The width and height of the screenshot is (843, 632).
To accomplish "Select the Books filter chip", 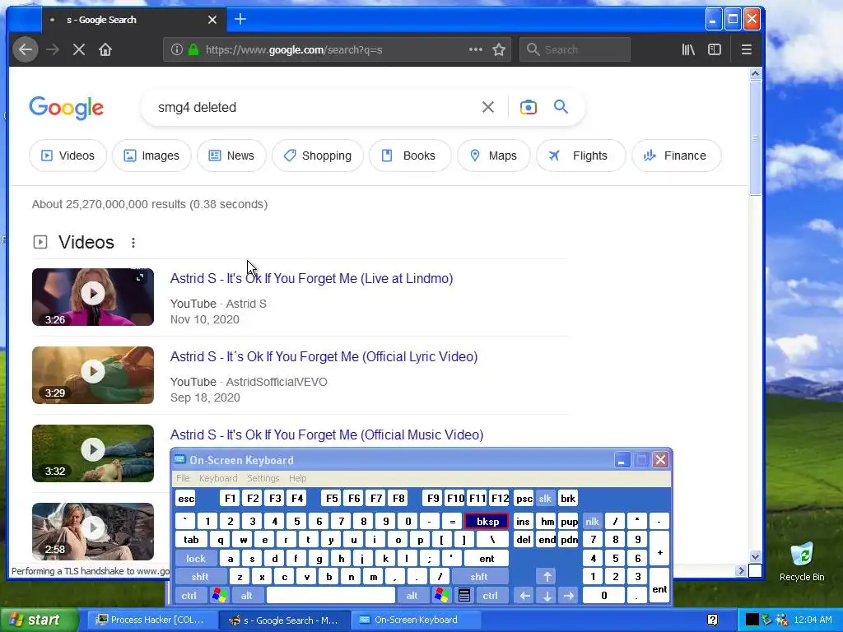I will click(410, 156).
